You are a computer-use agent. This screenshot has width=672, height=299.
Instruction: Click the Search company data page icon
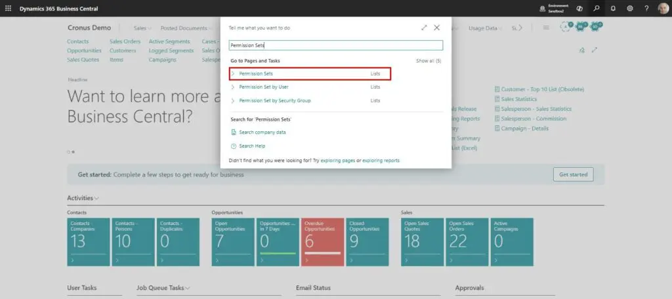234,132
